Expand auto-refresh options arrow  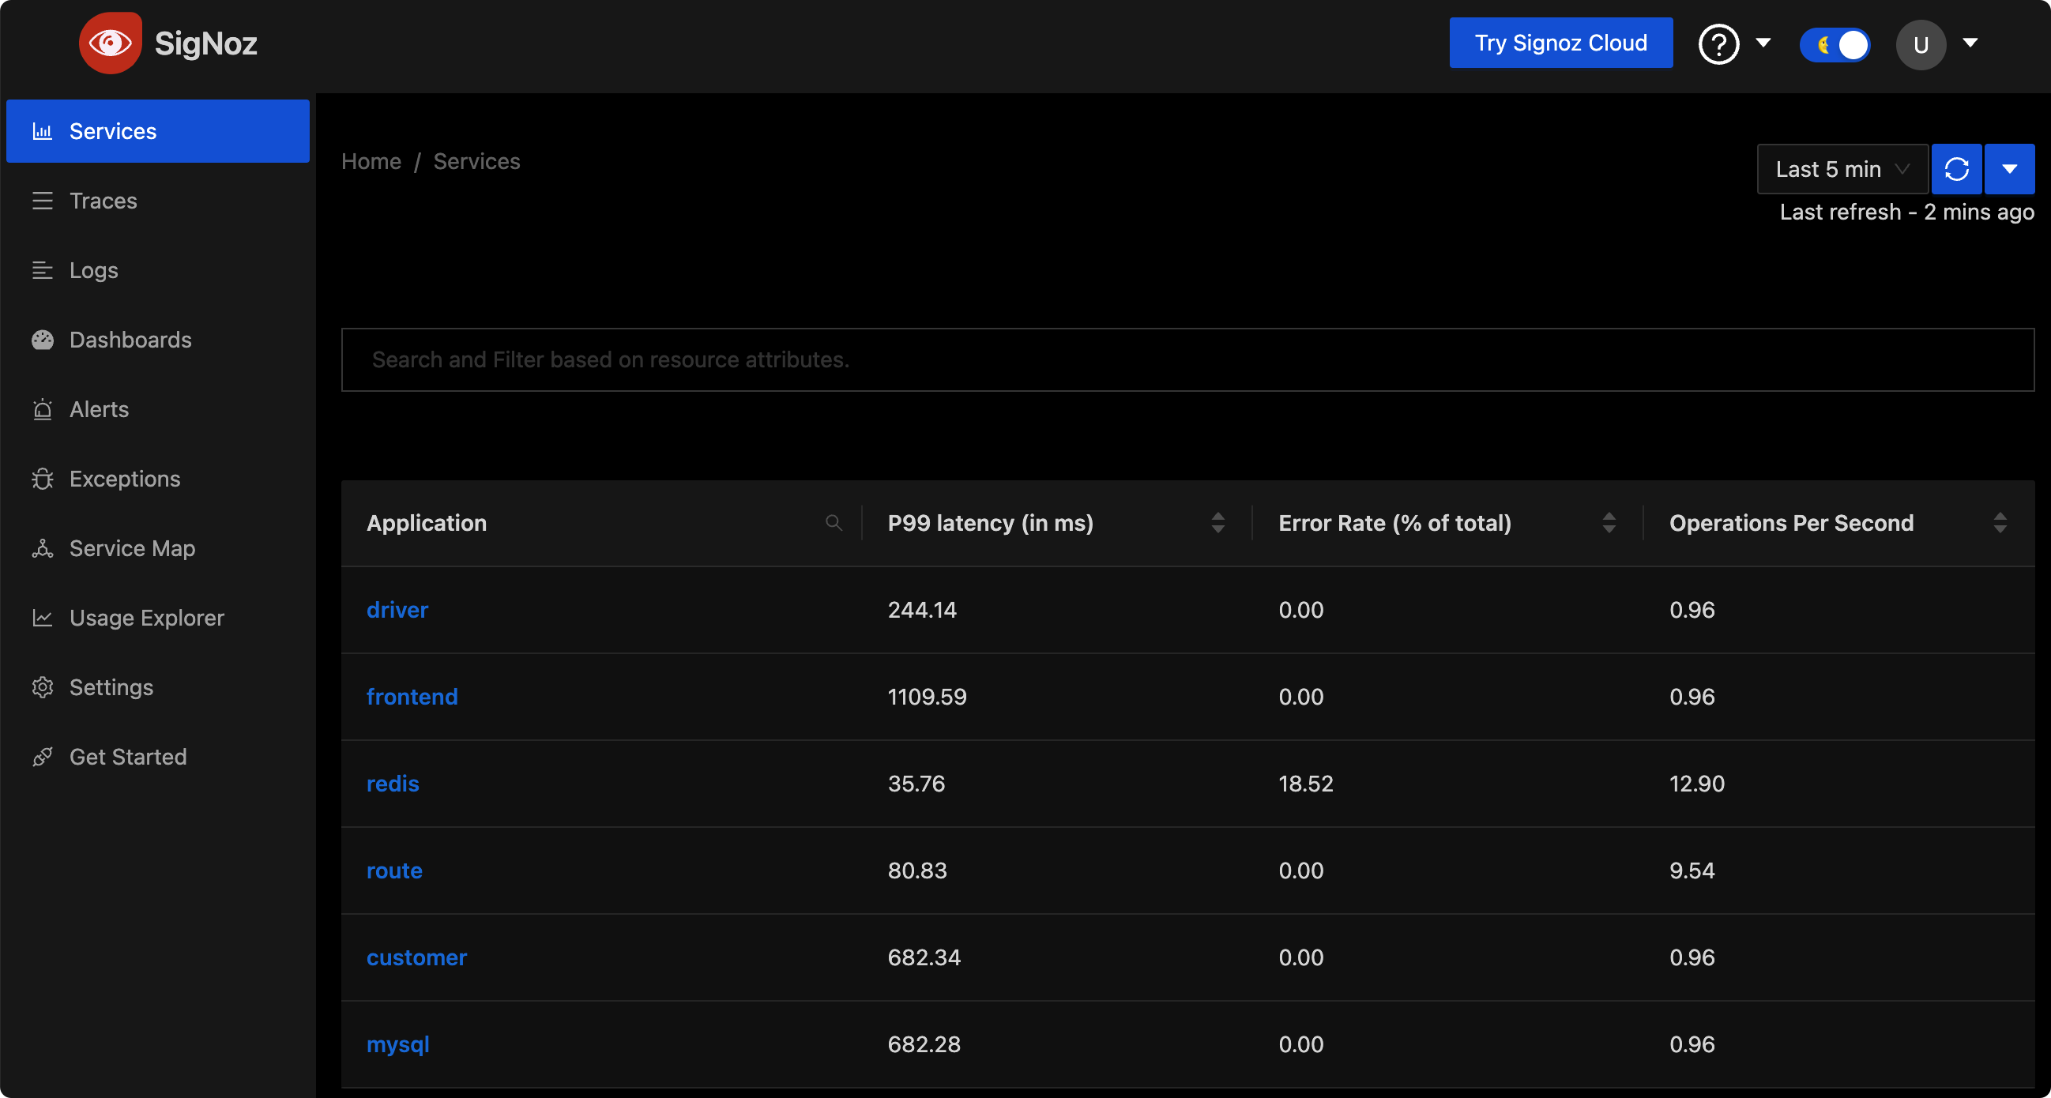2009,169
